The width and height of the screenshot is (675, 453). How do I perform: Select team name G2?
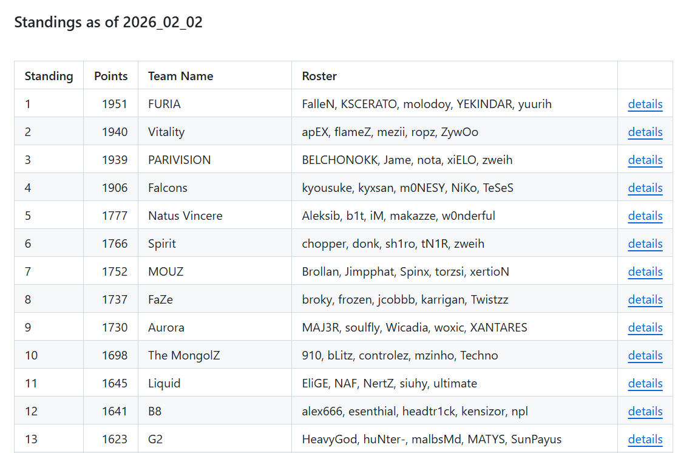pos(155,440)
